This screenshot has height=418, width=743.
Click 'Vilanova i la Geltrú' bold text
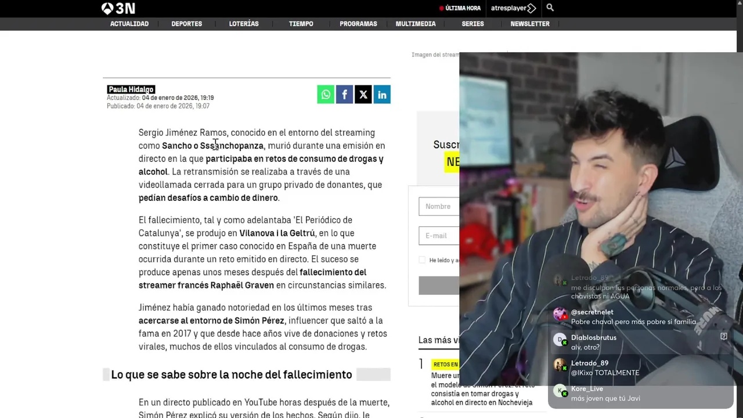[x=277, y=233]
